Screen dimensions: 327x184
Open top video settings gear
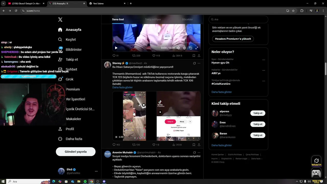184,48
